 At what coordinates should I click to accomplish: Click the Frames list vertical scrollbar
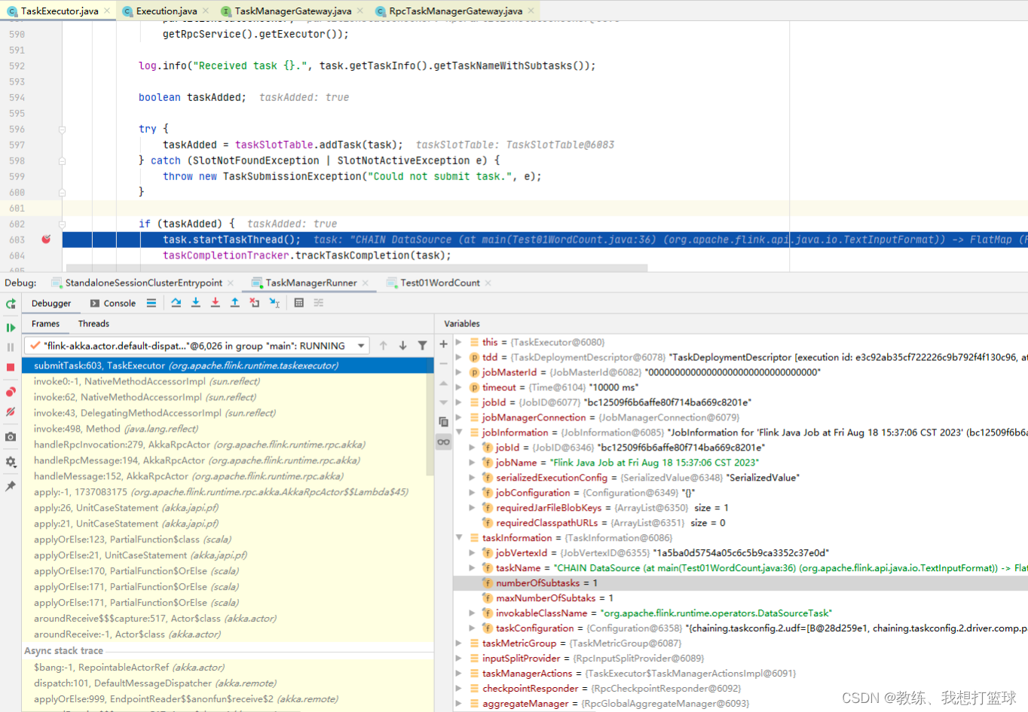[430, 417]
